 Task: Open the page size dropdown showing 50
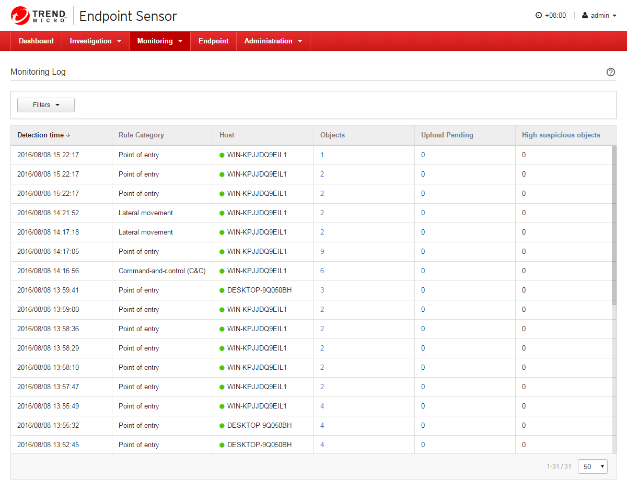pyautogui.click(x=593, y=466)
